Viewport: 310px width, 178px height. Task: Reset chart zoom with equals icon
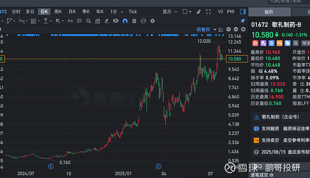[x=229, y=29]
